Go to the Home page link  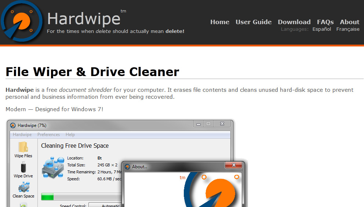(x=220, y=22)
